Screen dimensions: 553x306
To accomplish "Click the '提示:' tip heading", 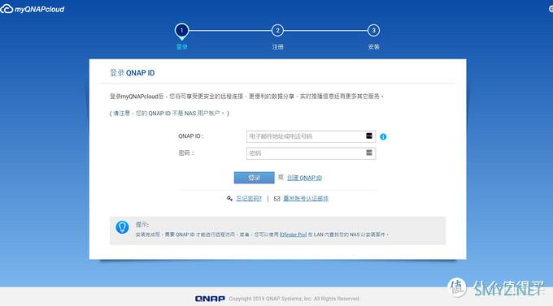I will (x=142, y=225).
